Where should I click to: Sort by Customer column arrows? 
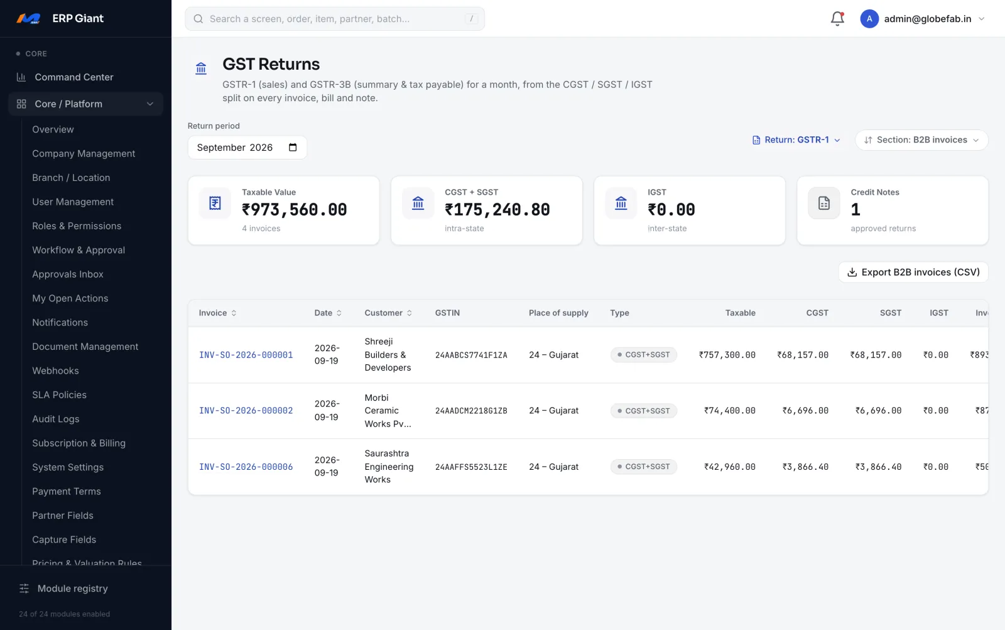point(410,313)
